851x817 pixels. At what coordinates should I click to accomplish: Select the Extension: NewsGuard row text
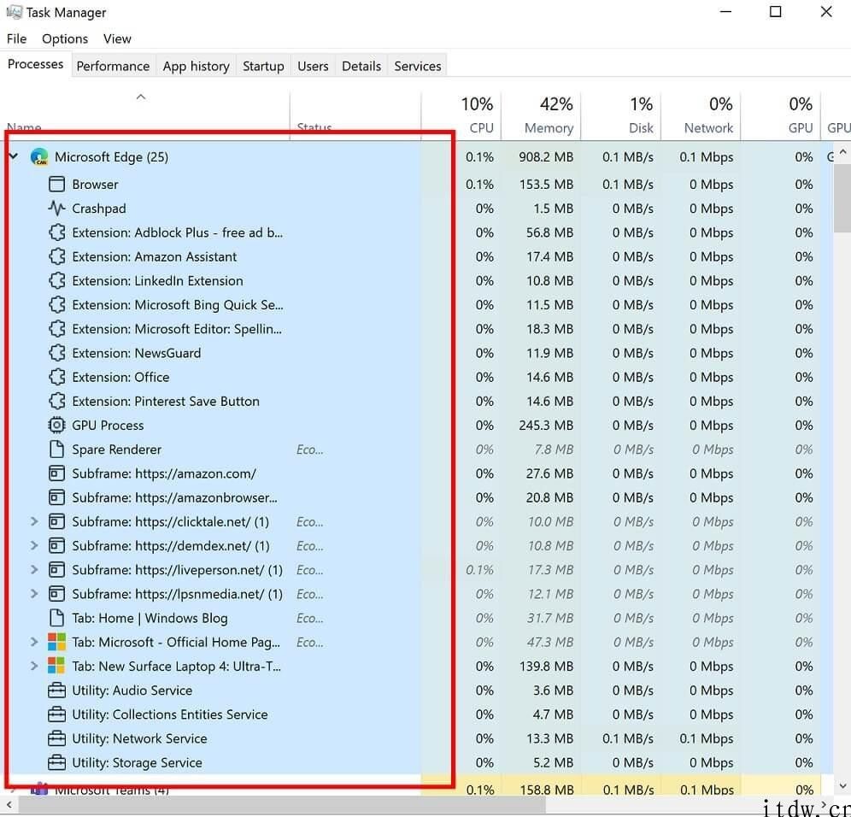click(x=136, y=353)
